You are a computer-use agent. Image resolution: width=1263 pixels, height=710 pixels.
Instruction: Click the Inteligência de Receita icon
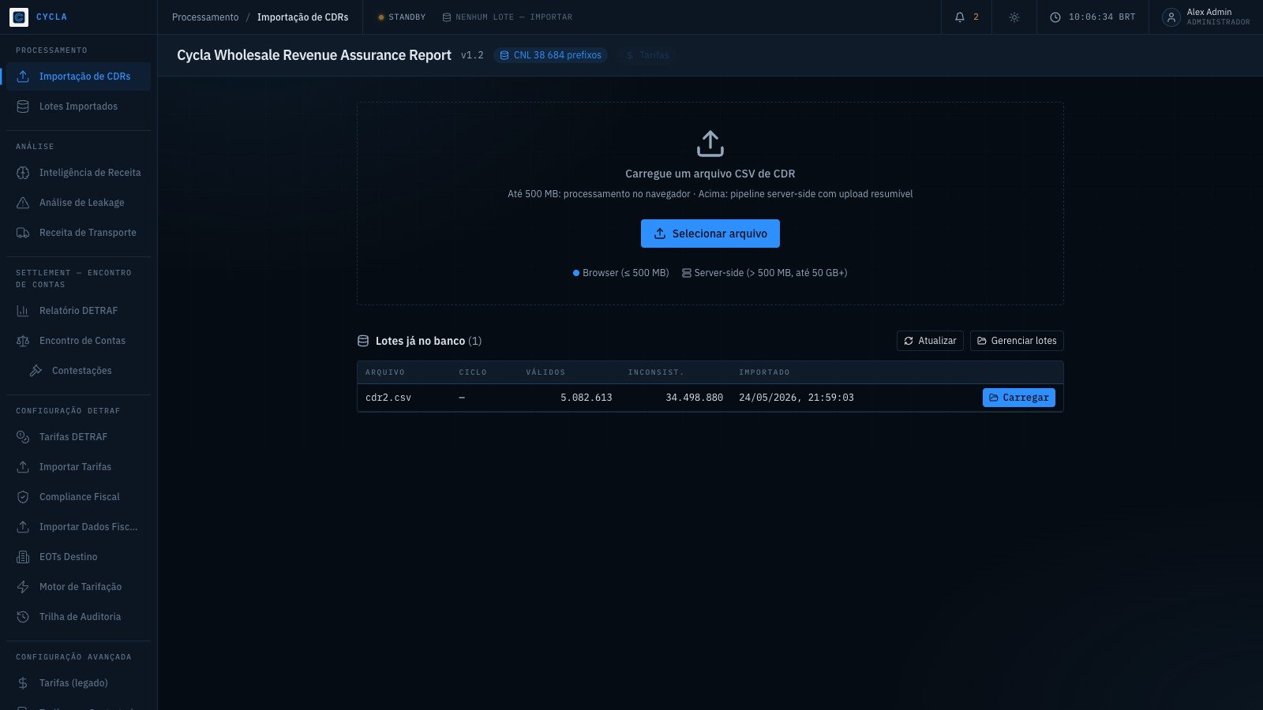pyautogui.click(x=23, y=173)
